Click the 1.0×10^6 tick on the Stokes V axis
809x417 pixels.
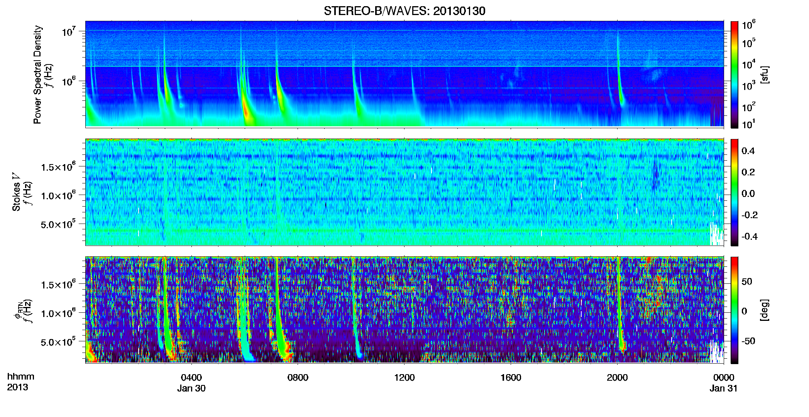(x=58, y=196)
